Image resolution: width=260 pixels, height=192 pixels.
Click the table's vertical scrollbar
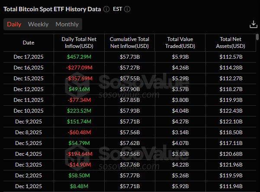tap(258, 43)
